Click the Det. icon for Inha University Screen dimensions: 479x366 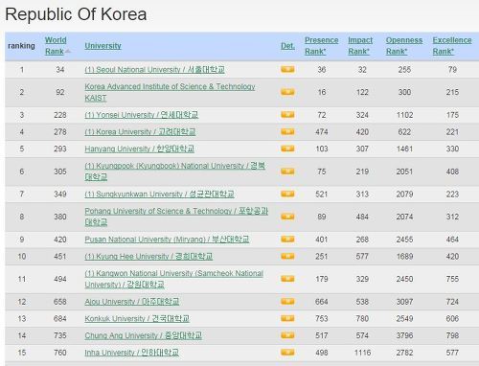click(x=287, y=353)
